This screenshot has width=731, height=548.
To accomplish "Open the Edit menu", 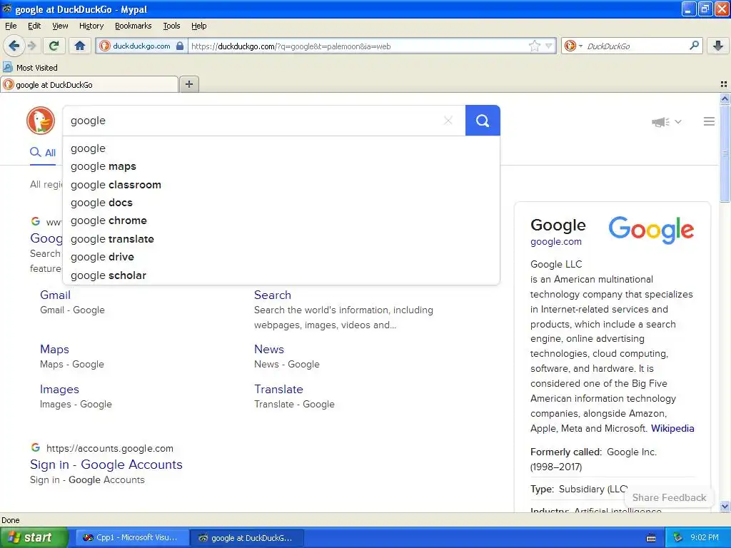I will coord(34,26).
